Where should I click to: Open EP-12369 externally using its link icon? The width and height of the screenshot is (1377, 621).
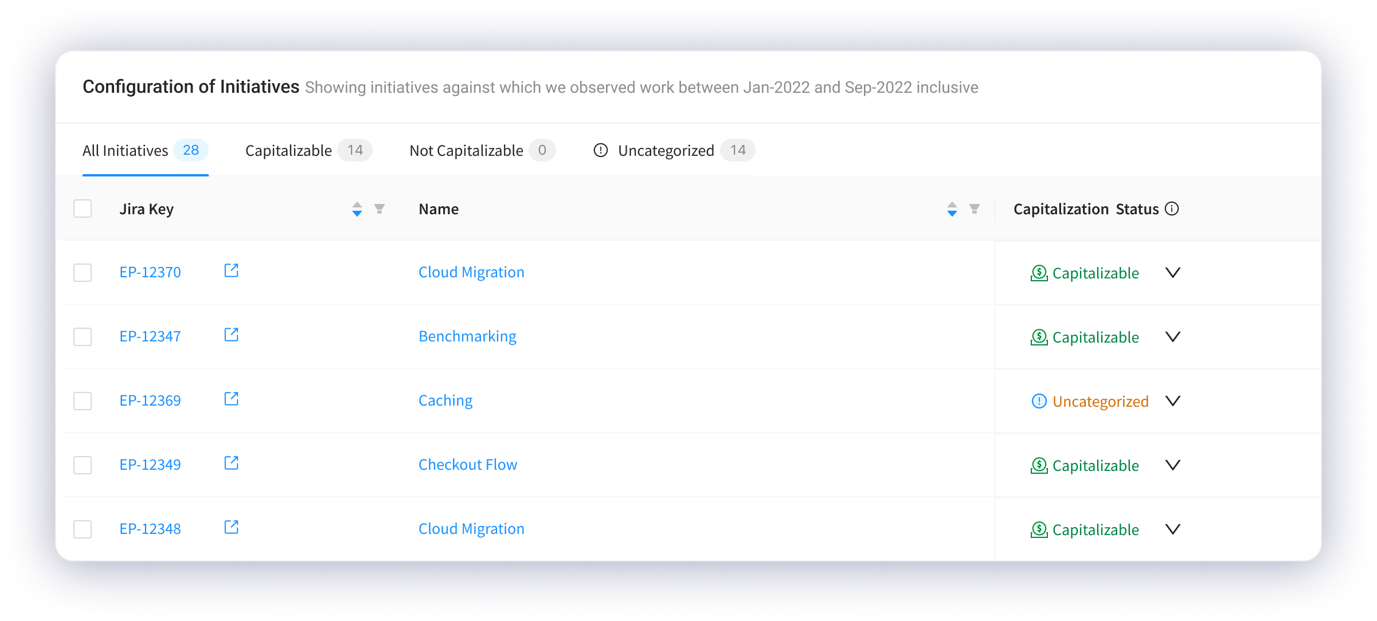click(x=231, y=399)
